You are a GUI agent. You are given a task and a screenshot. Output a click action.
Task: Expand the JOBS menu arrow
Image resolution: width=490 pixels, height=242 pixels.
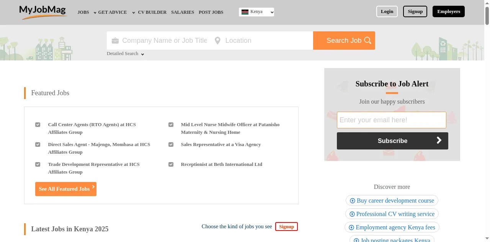[x=95, y=13]
